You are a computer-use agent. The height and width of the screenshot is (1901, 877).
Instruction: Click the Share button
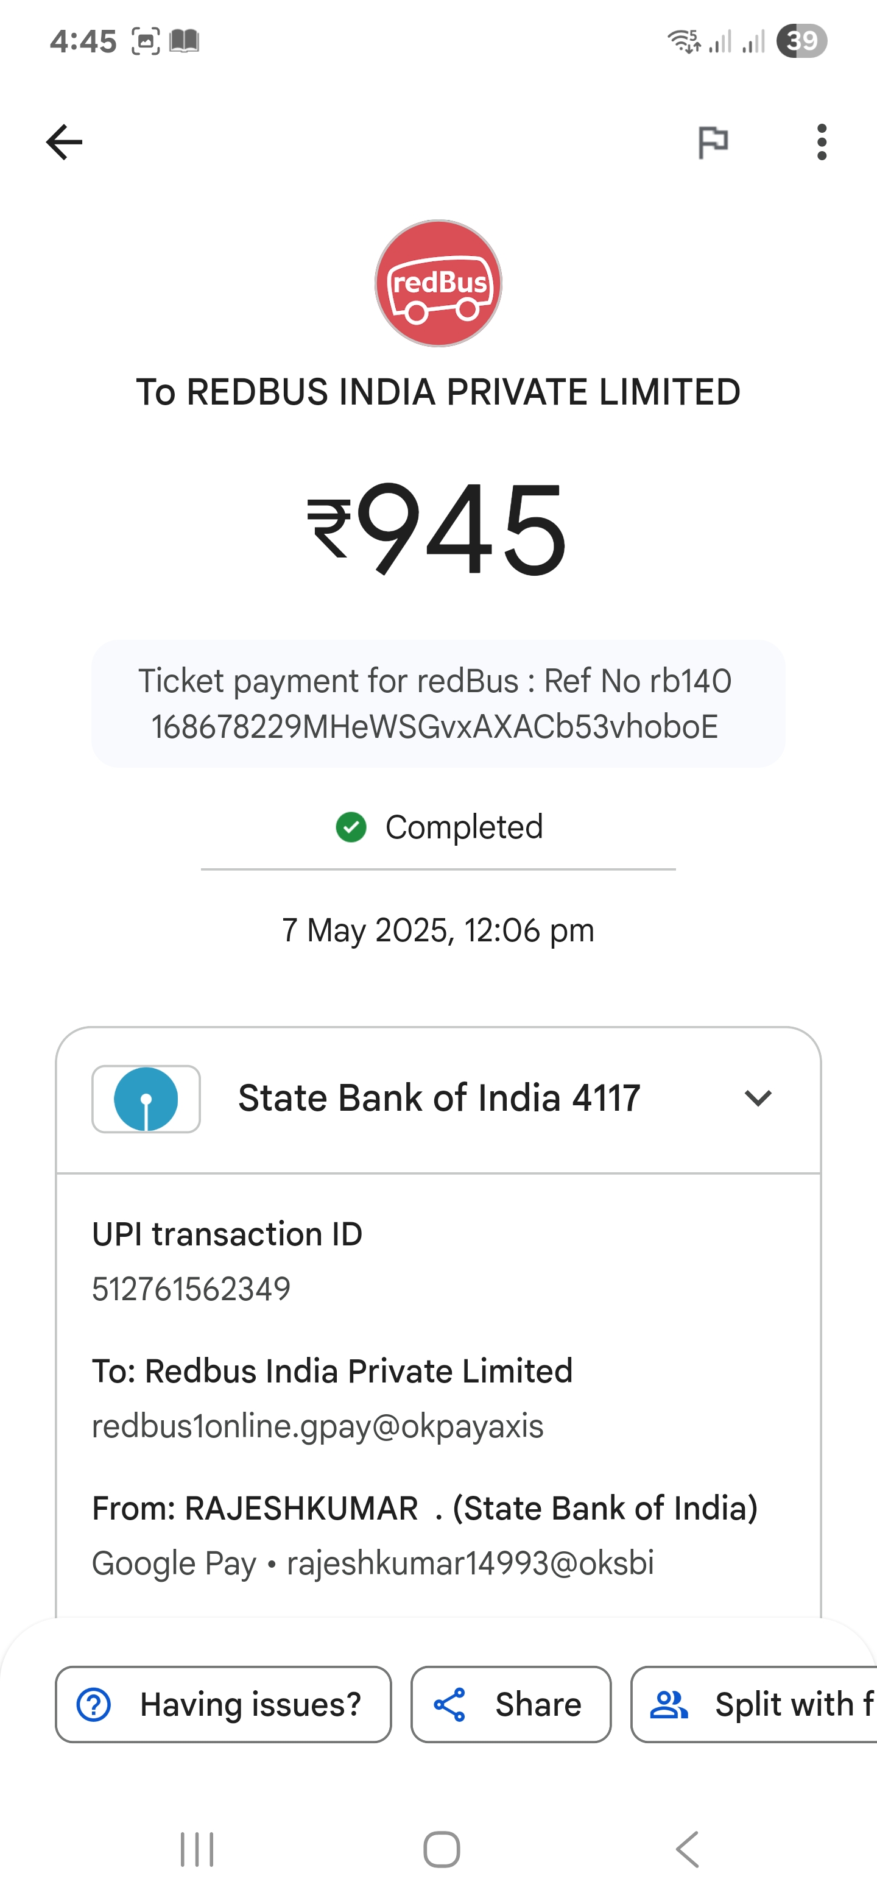511,1704
